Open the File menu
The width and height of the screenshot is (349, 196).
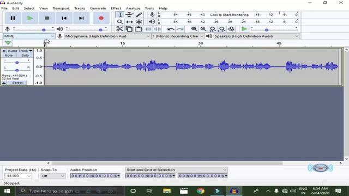4,8
